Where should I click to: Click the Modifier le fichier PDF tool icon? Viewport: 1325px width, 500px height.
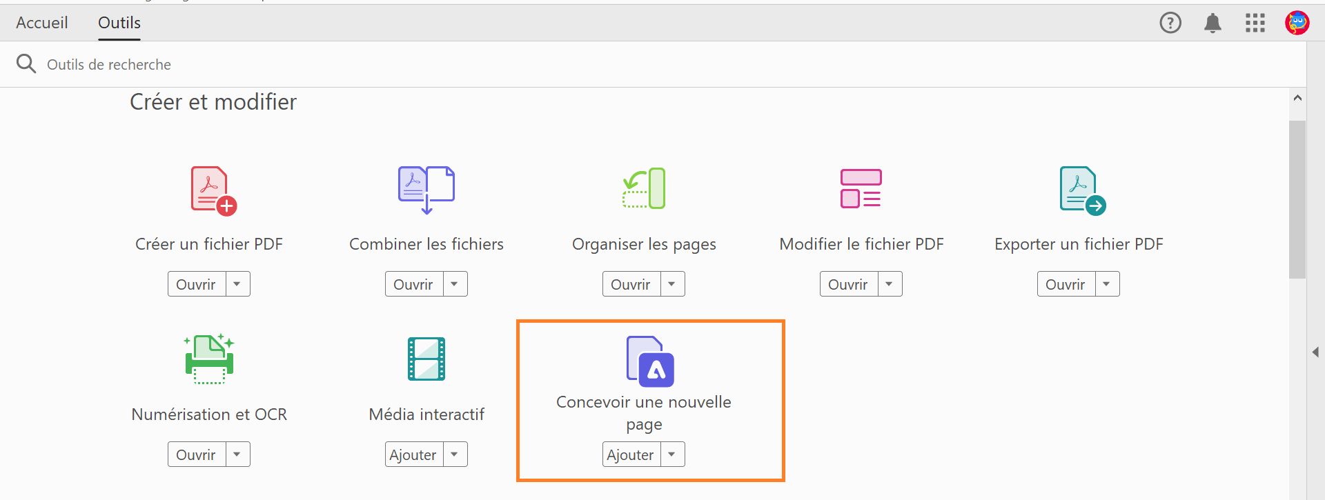pos(861,188)
